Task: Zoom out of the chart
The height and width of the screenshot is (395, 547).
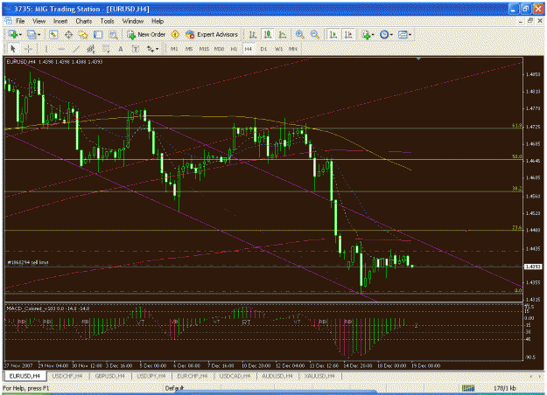Action: pos(315,34)
